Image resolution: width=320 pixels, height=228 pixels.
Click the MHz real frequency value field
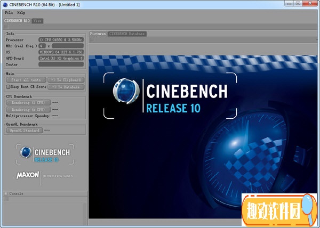[68, 46]
